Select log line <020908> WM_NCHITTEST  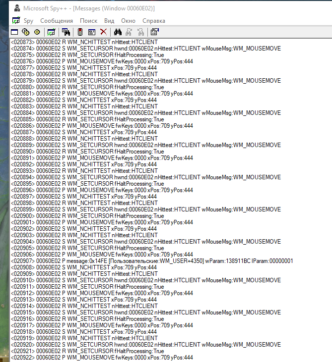click(84, 267)
